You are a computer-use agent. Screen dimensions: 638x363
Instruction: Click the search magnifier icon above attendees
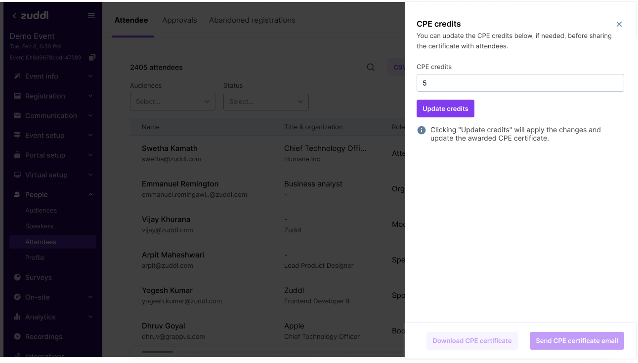371,68
